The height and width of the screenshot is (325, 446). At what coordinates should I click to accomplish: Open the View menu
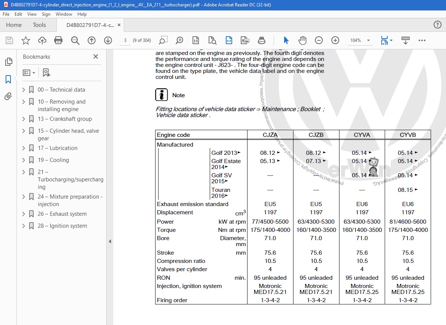click(32, 14)
